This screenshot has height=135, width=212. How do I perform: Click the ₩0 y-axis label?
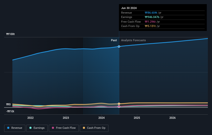pyautogui.click(x=8, y=104)
